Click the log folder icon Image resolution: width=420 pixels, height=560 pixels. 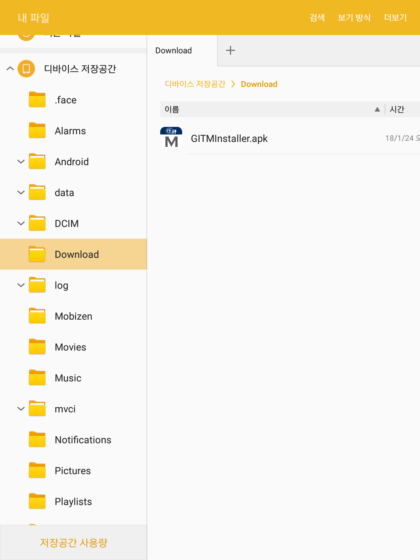[37, 285]
